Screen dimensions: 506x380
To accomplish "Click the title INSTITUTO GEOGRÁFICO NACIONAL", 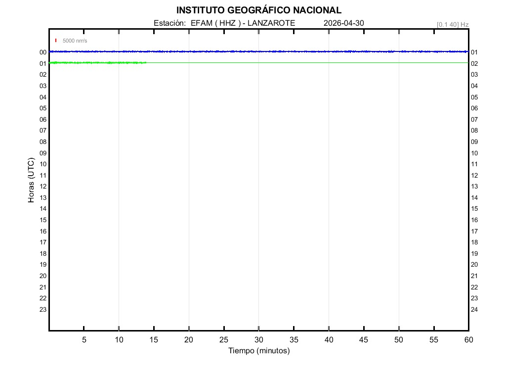I will click(x=258, y=10).
